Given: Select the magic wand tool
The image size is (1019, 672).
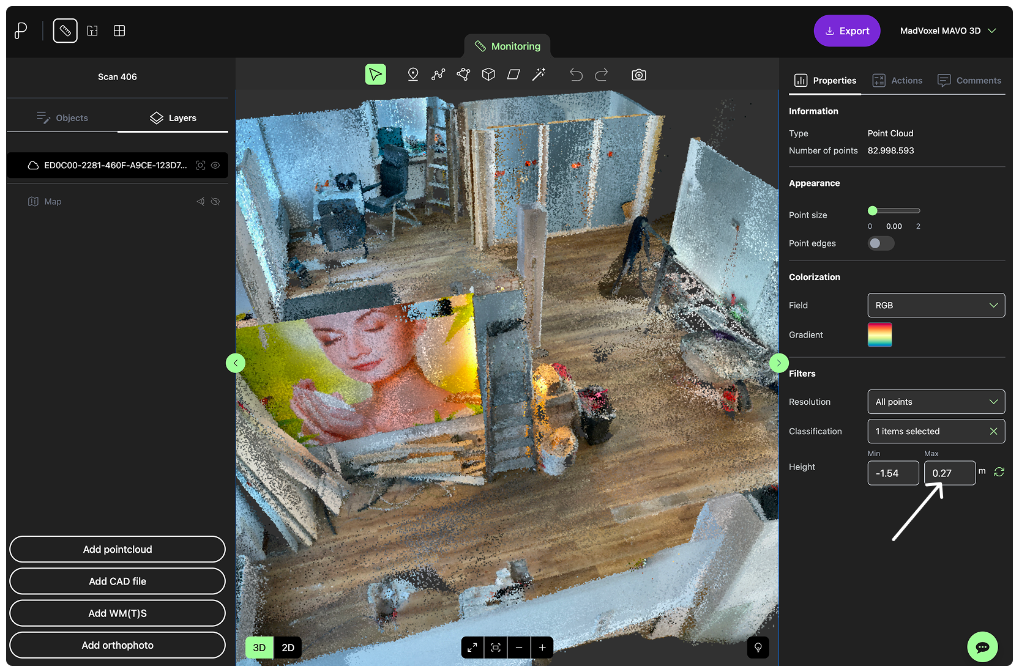Looking at the screenshot, I should (x=539, y=75).
